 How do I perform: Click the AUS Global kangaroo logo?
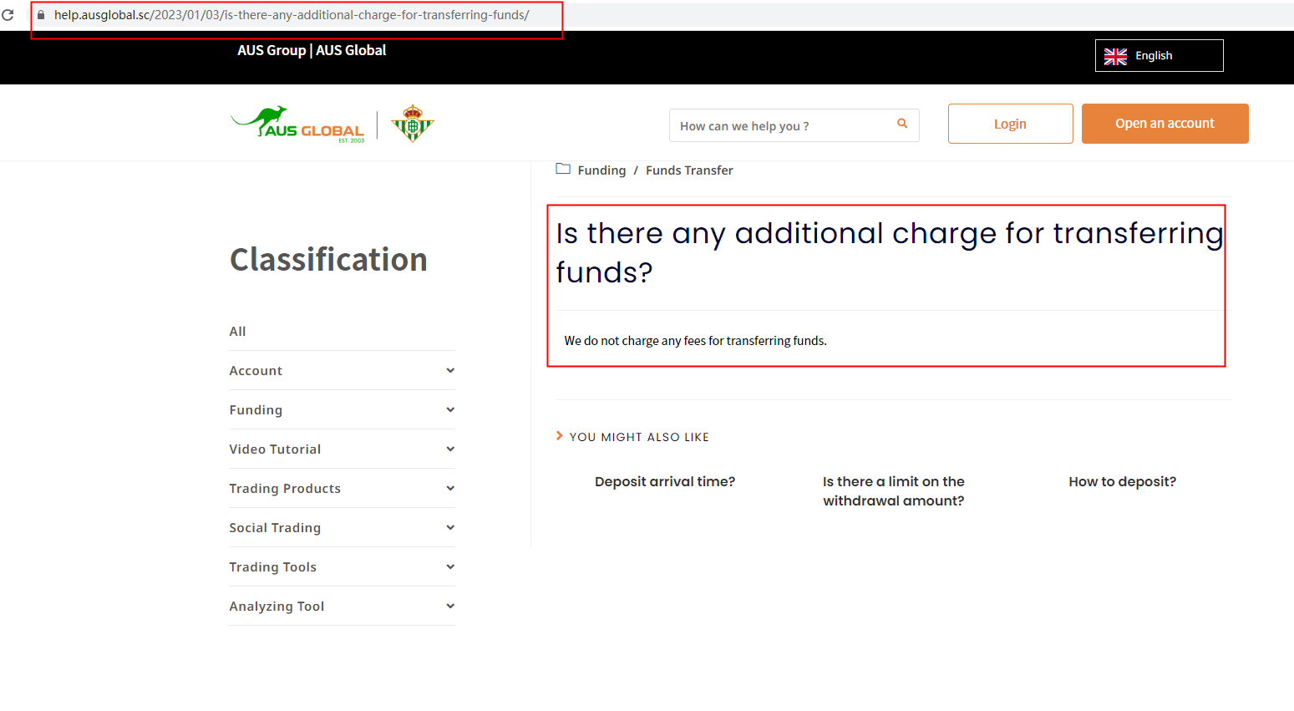[x=297, y=124]
